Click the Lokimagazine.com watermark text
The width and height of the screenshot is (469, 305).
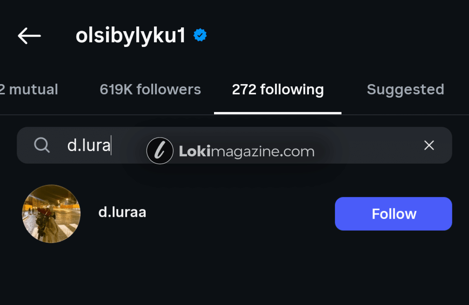click(247, 151)
